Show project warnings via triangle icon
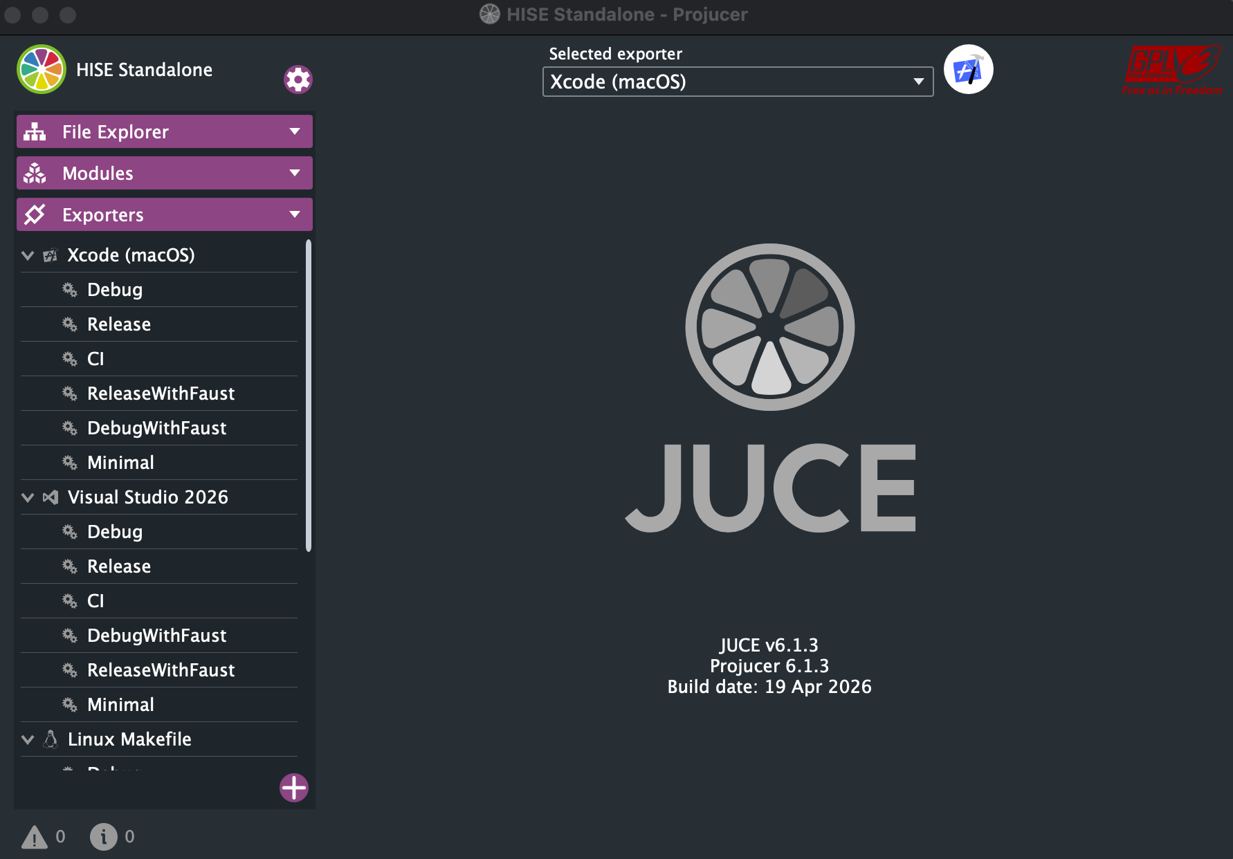1233x859 pixels. pyautogui.click(x=35, y=837)
